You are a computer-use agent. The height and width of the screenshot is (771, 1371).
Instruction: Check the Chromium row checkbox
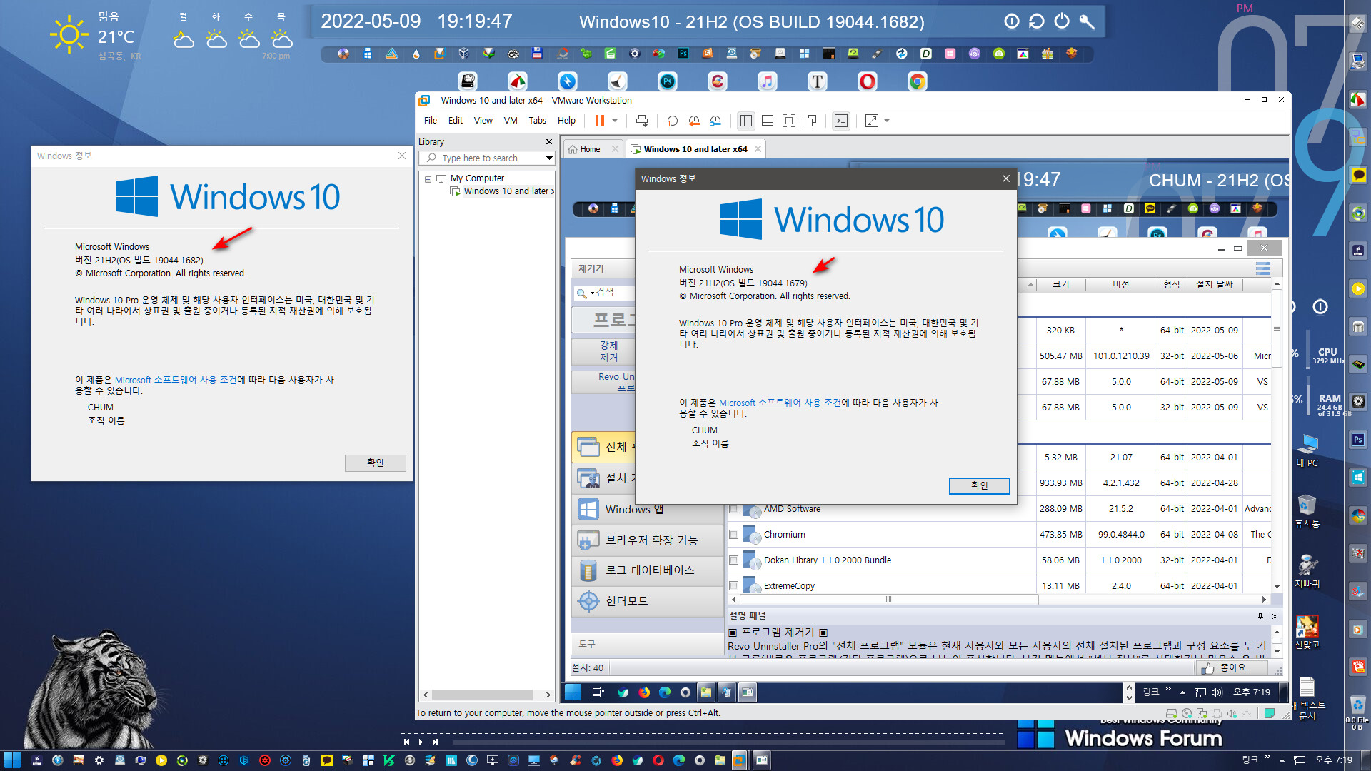click(733, 535)
